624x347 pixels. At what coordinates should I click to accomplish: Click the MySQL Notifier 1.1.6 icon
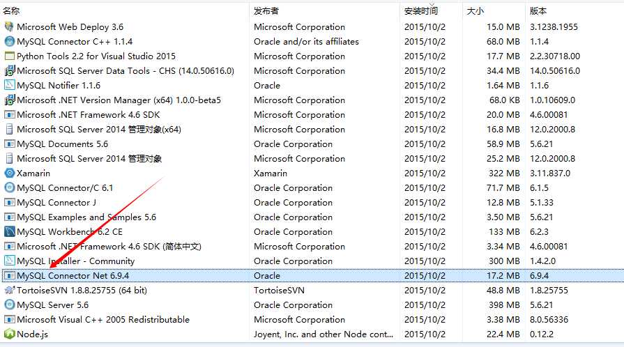pos(9,85)
